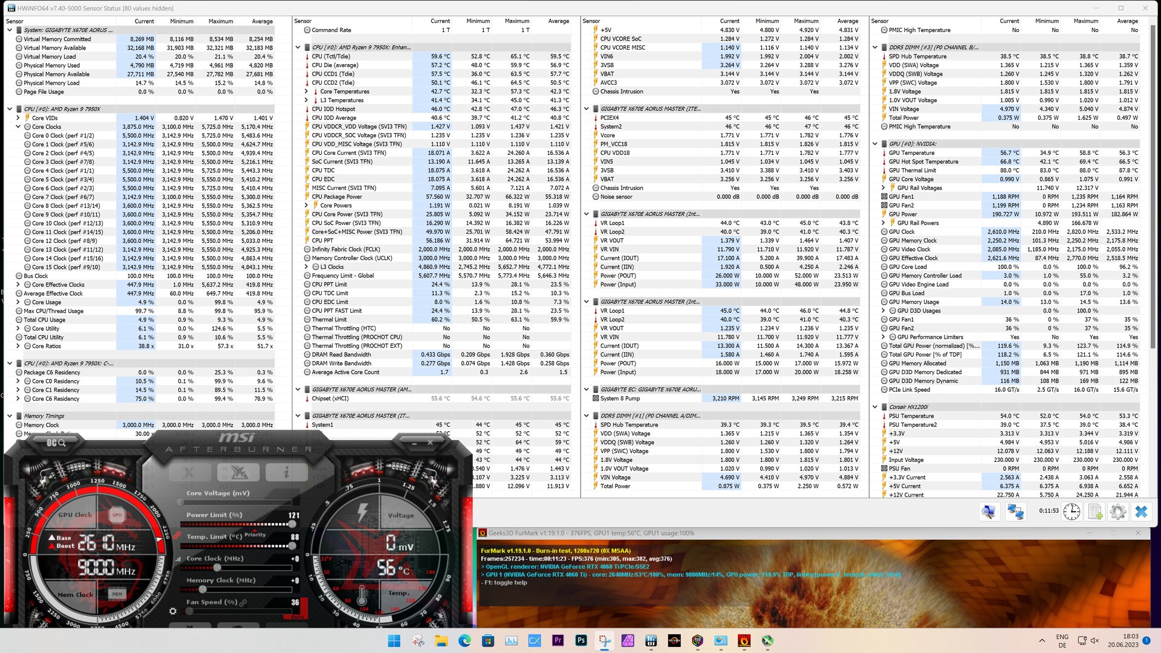Adjust the Power Limit slider
This screenshot has height=653, width=1161.
(293, 524)
